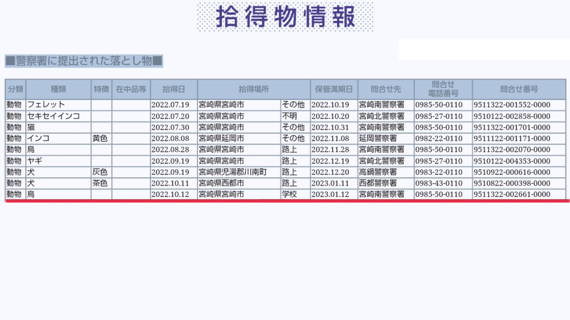Click the 高鍋警察署 contact cell
The image size is (570, 320).
click(386, 172)
